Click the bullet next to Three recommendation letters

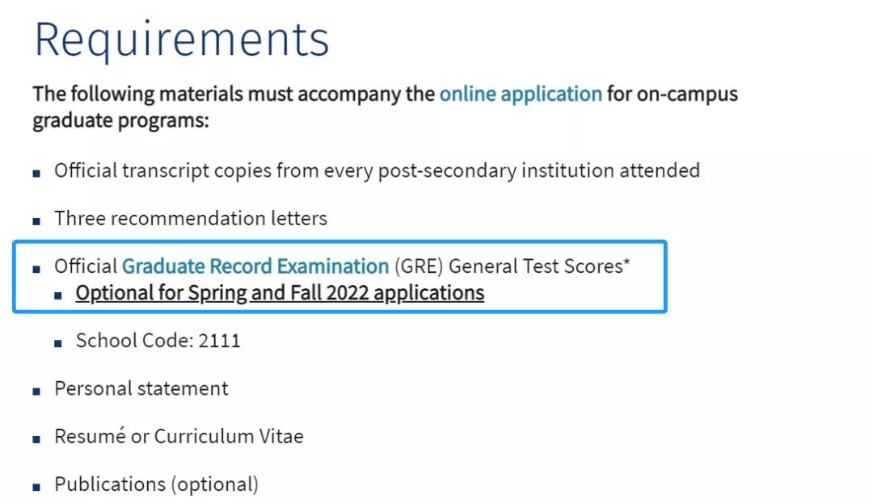(x=36, y=221)
